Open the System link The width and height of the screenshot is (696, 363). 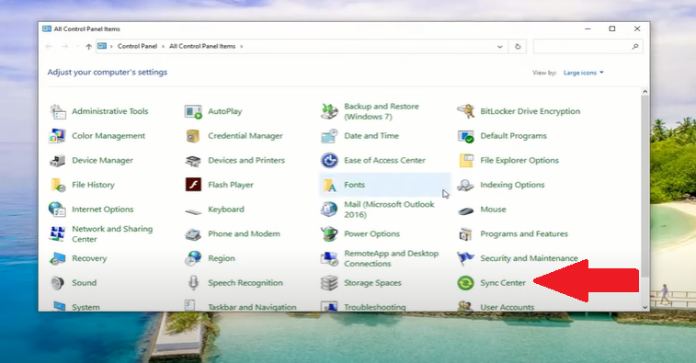[x=86, y=307]
